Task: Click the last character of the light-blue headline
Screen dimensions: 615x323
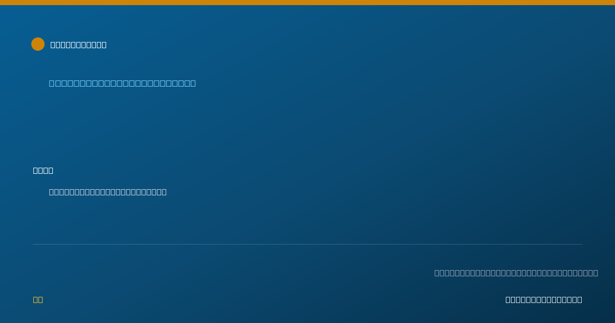Action: (x=193, y=83)
